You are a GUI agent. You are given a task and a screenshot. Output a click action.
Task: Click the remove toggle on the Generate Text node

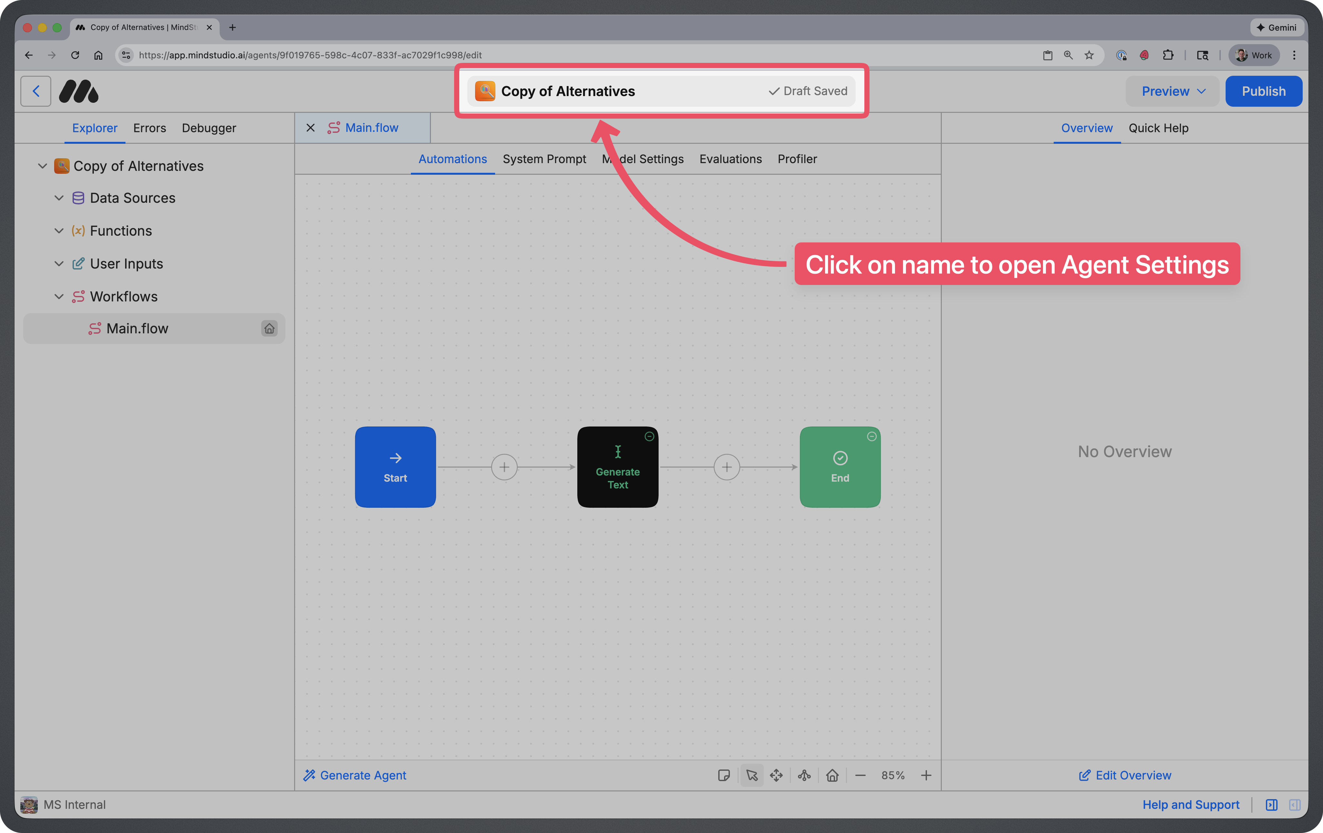tap(649, 436)
